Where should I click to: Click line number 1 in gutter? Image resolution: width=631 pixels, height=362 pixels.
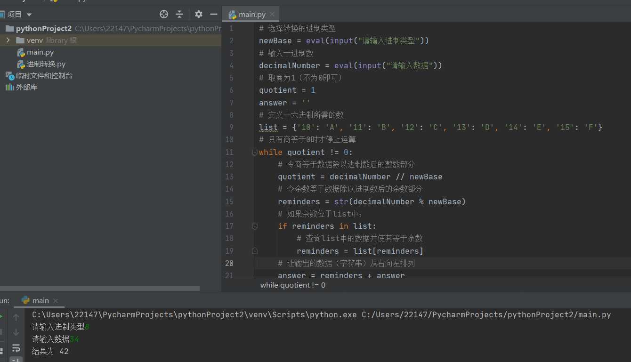coord(231,28)
